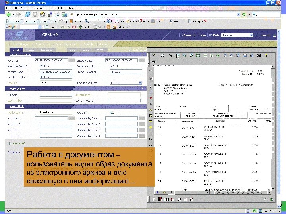Click the Firefox Home icon
Screen dimensions: 286x214
tap(43, 14)
